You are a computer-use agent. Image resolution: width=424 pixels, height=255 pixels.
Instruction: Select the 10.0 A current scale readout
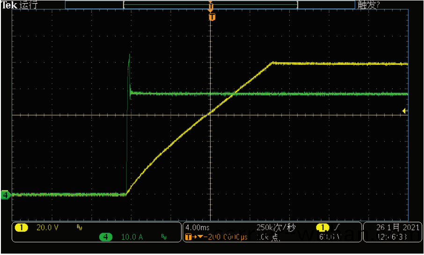pyautogui.click(x=132, y=237)
